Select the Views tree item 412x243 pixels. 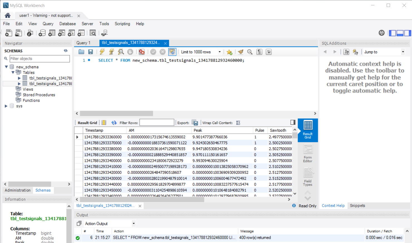click(28, 89)
